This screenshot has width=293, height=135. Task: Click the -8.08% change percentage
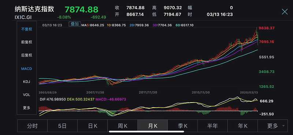coord(64,17)
